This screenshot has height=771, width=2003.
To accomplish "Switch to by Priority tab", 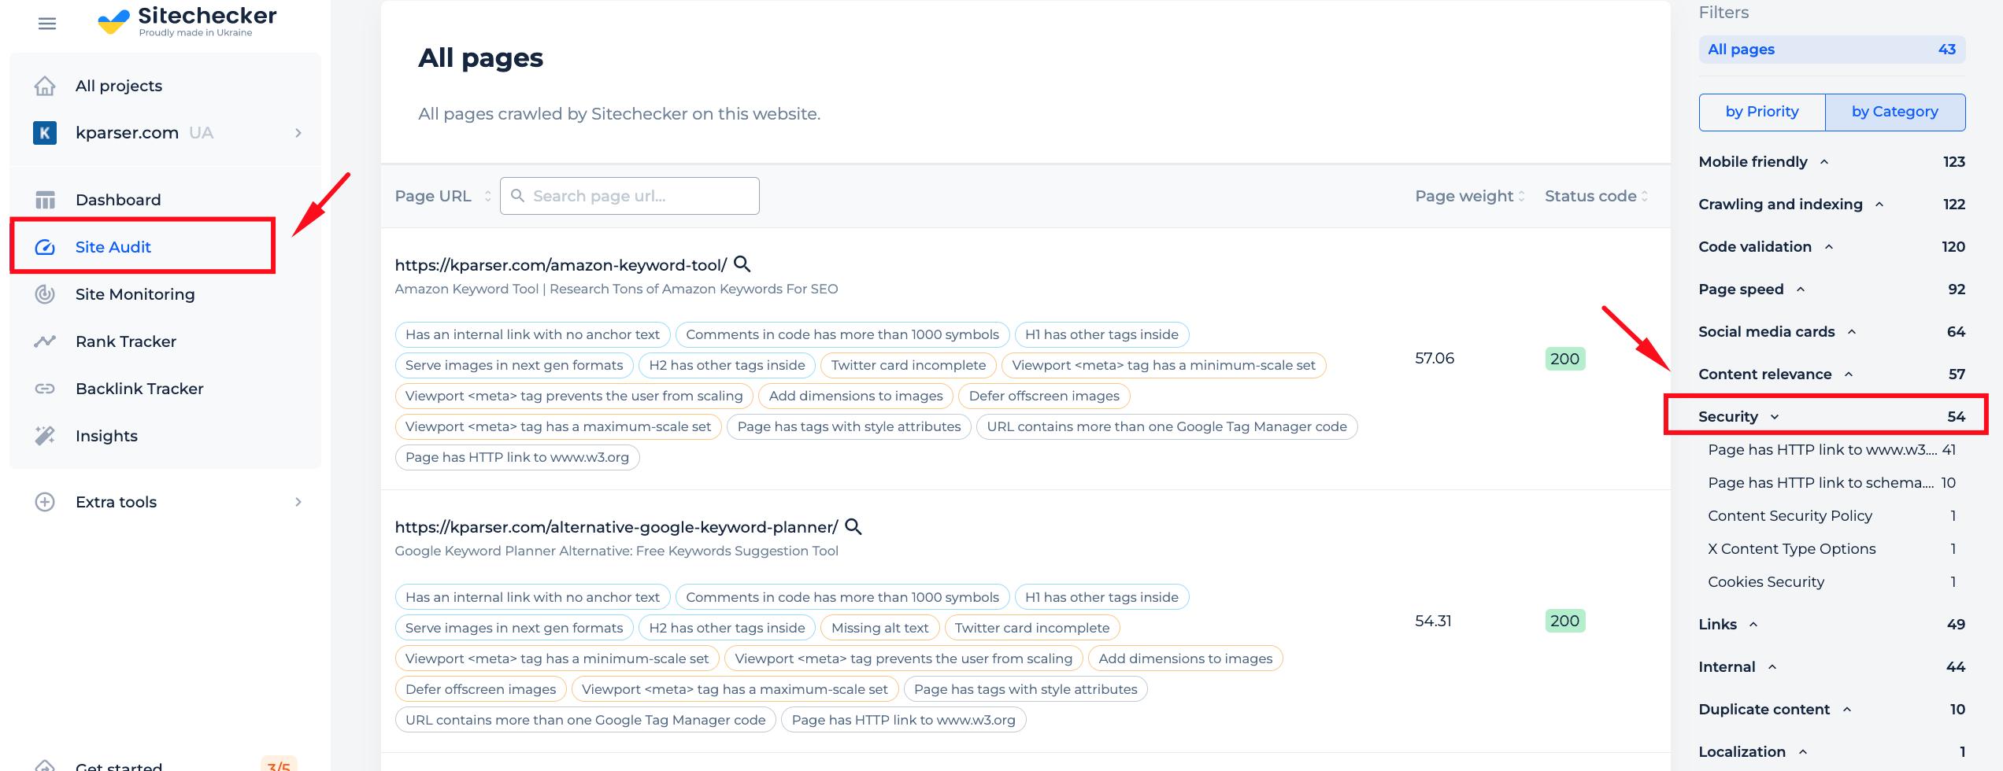I will click(x=1762, y=112).
